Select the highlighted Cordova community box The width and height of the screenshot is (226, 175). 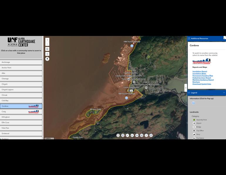(x=21, y=106)
